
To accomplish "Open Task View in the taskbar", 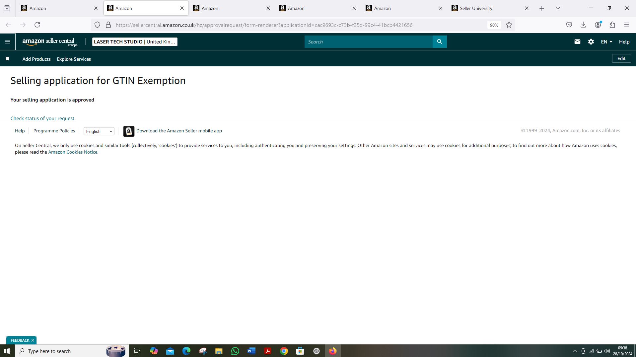I will 137,351.
